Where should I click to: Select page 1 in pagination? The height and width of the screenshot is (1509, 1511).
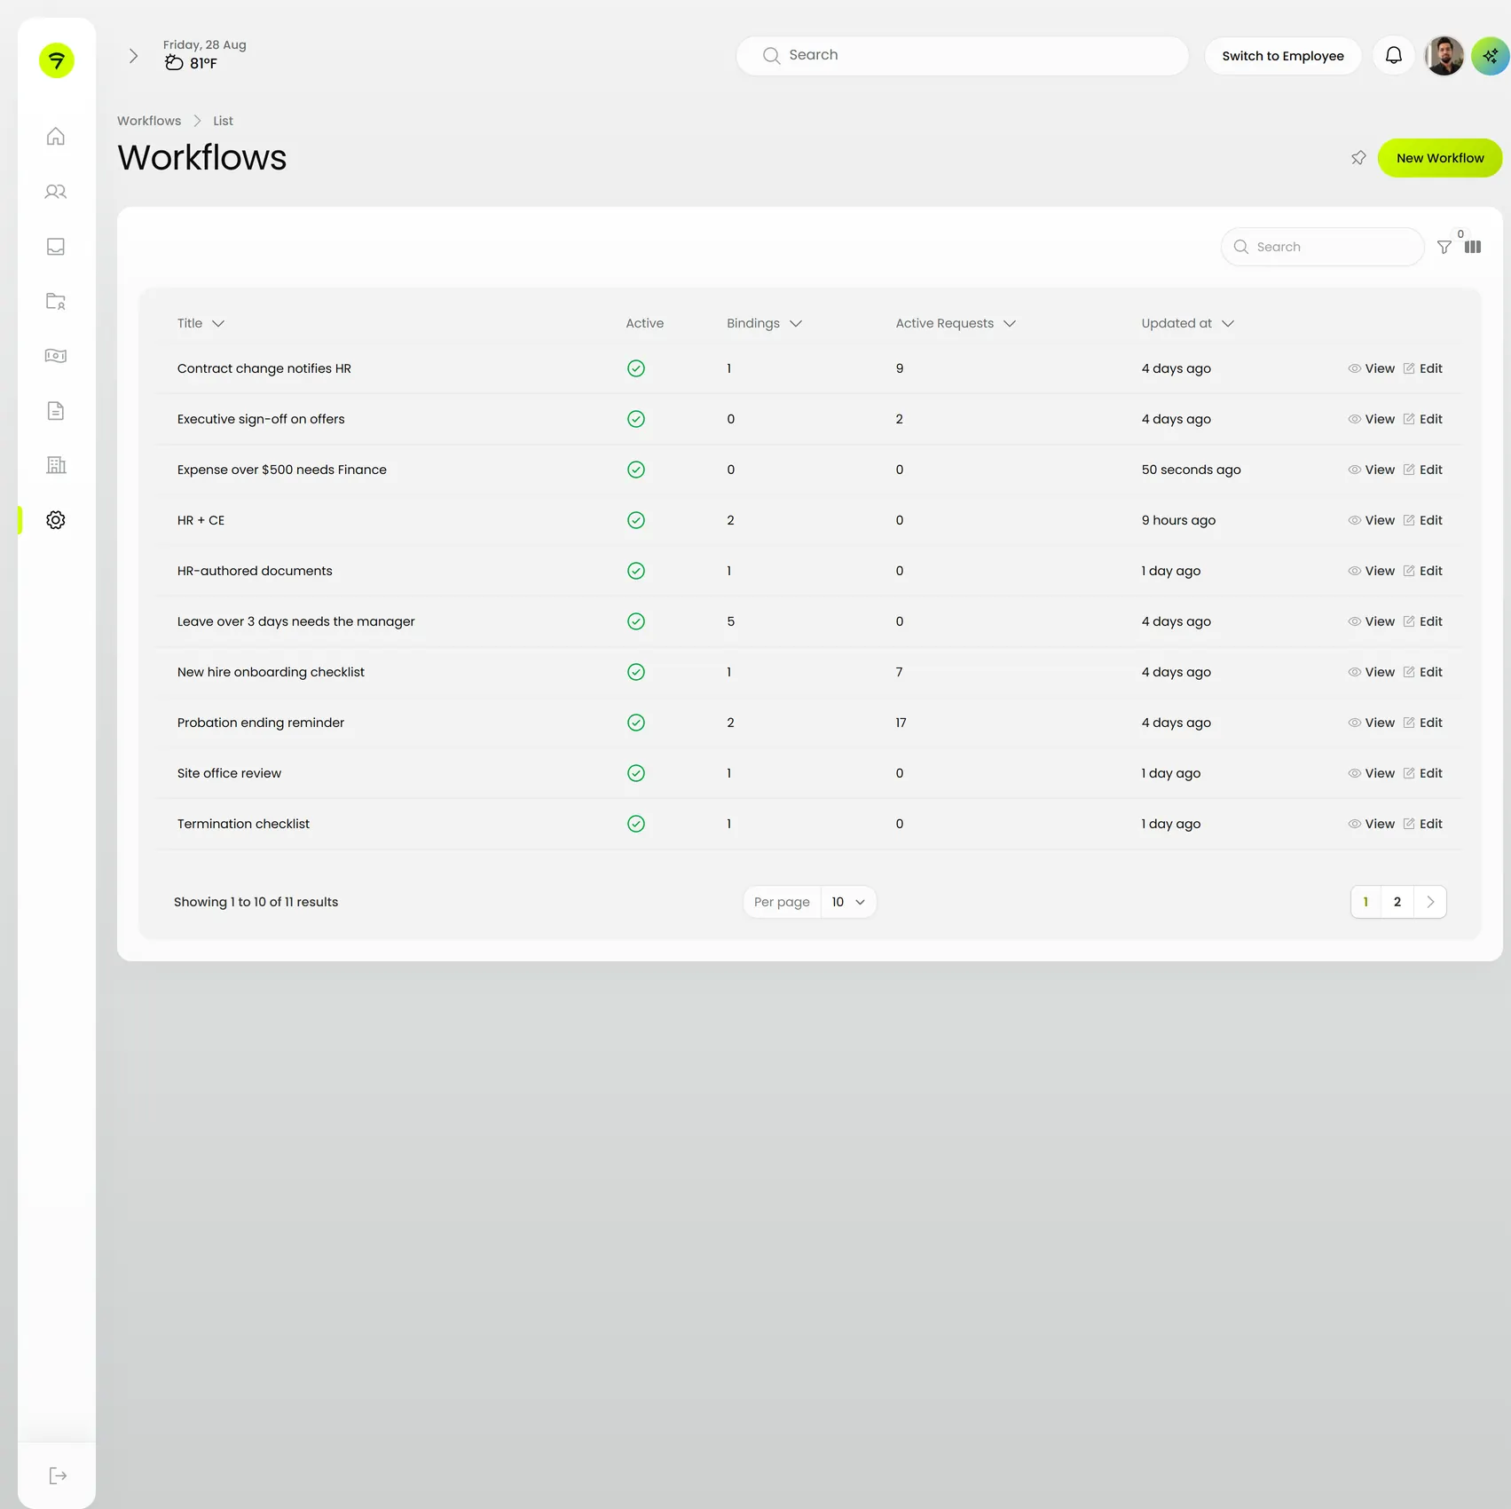tap(1365, 902)
